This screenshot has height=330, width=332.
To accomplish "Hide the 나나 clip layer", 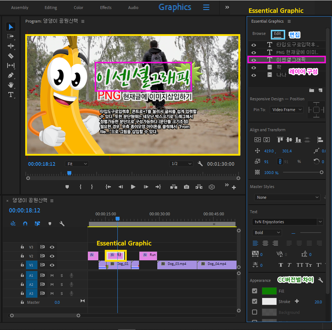I will pyautogui.click(x=254, y=75).
